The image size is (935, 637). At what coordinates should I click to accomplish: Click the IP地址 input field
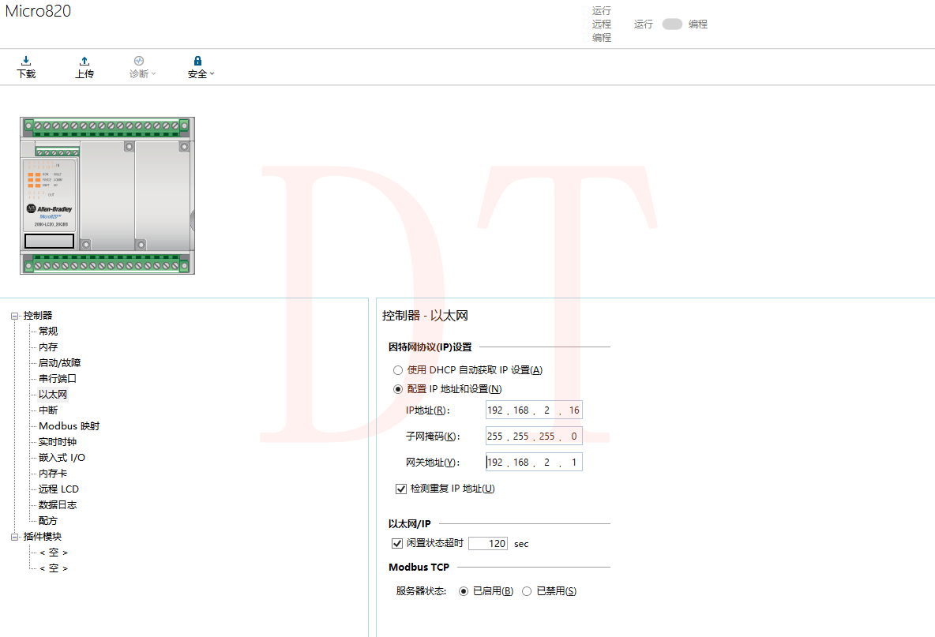(x=534, y=410)
